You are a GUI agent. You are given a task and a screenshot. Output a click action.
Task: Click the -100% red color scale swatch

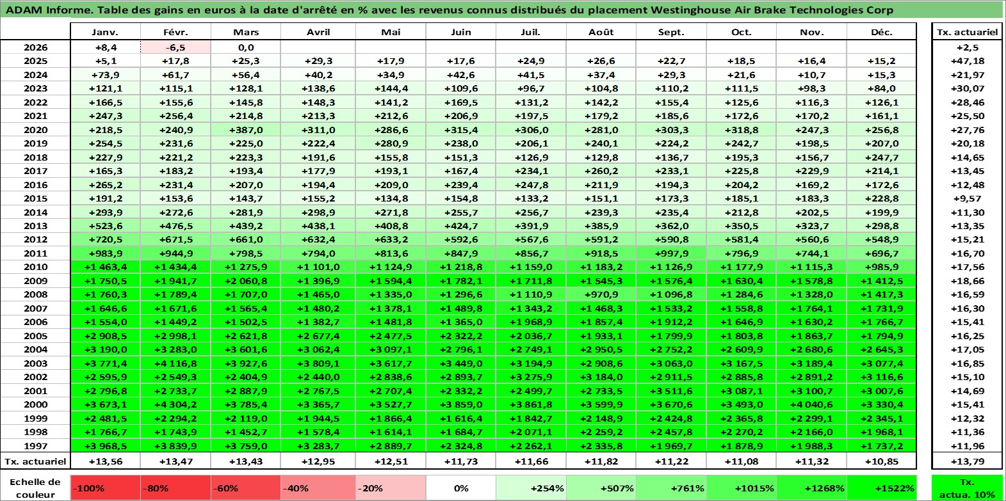105,488
